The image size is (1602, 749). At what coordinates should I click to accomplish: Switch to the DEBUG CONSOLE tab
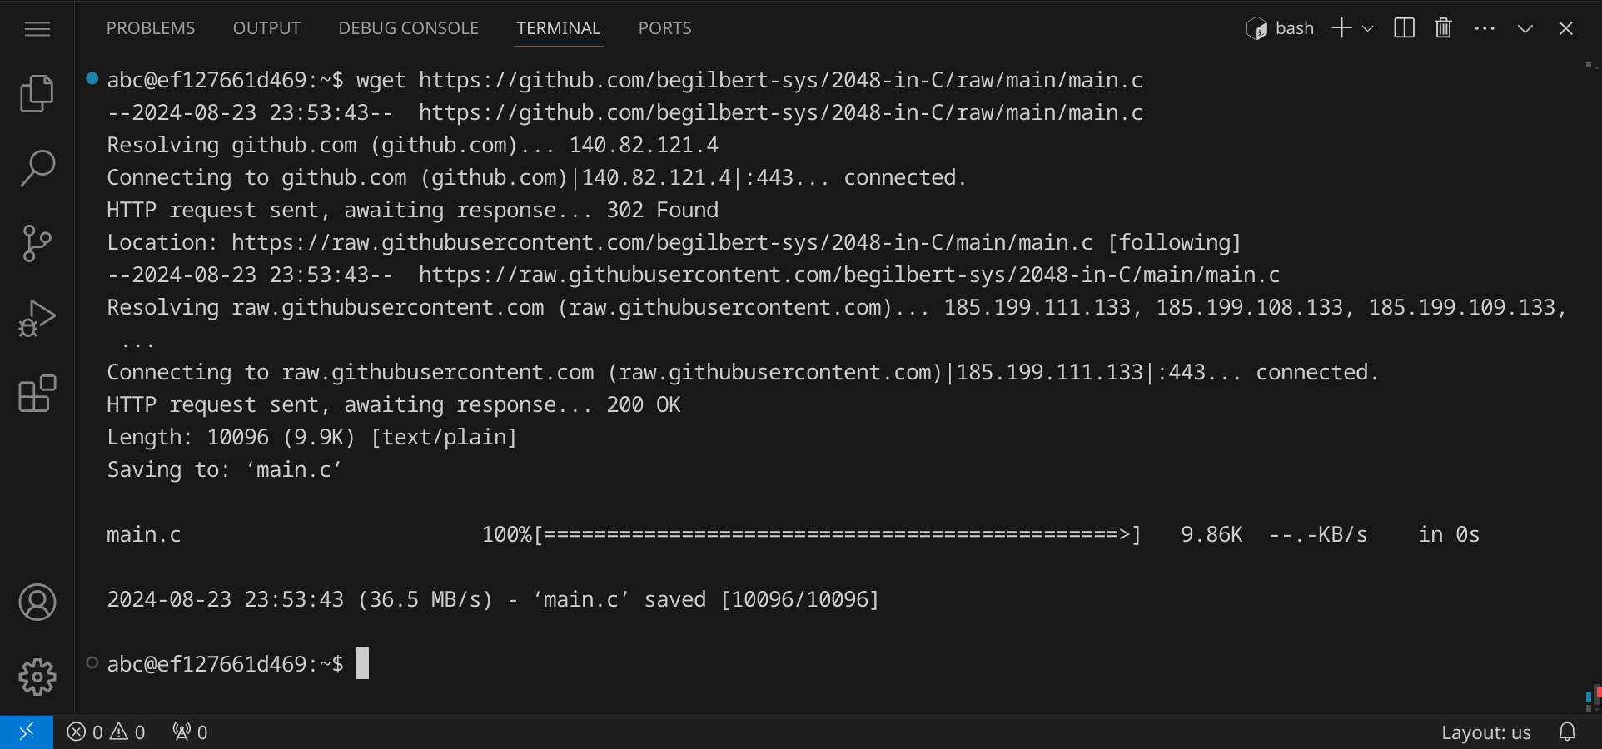point(408,28)
